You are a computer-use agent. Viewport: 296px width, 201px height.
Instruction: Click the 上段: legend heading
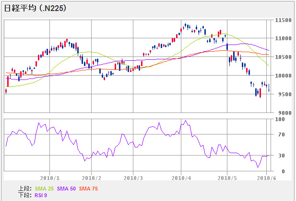(x=25, y=189)
